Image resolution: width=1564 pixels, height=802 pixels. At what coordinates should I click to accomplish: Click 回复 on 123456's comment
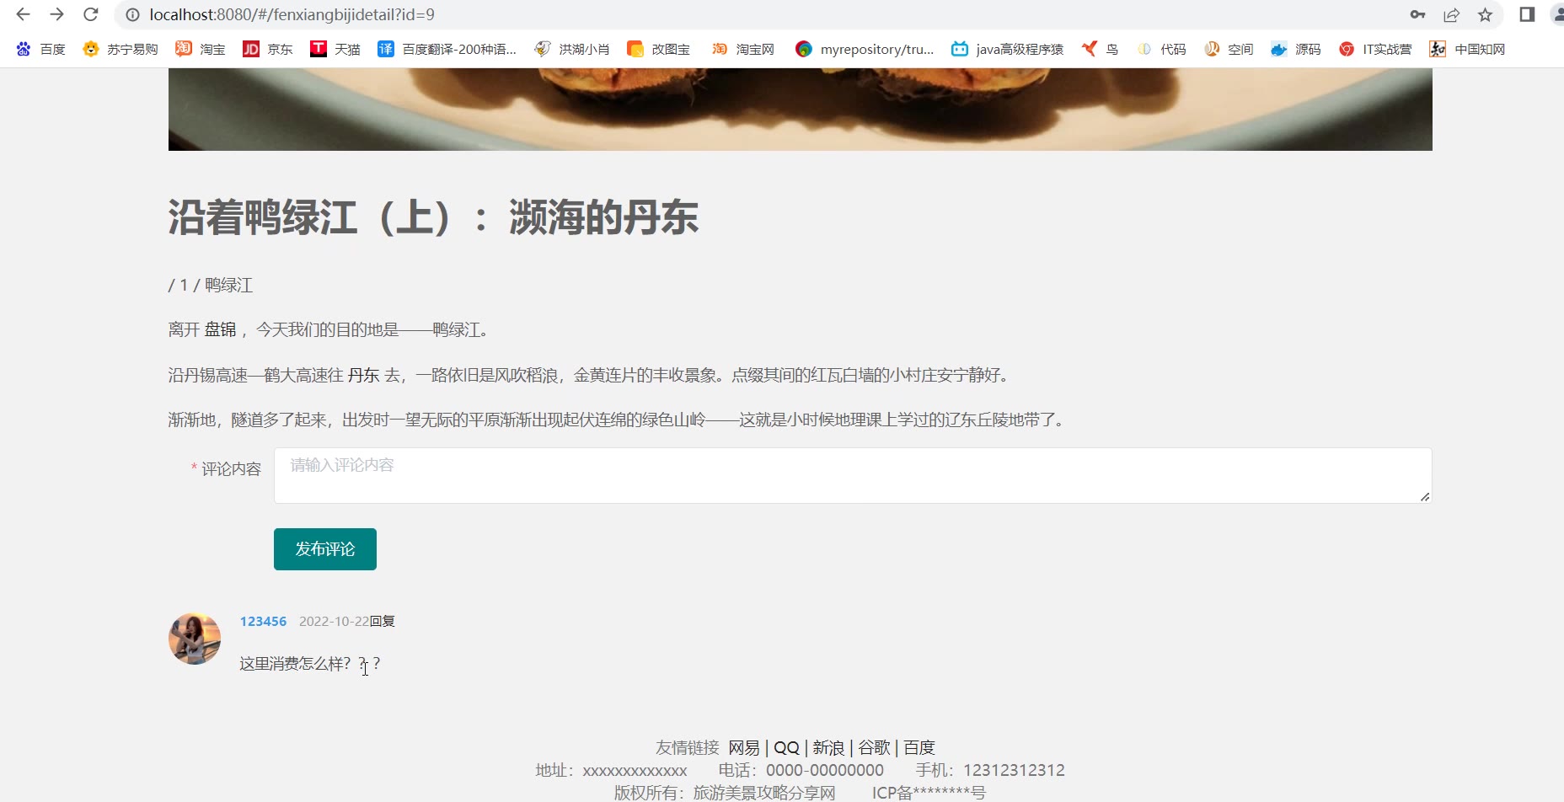coord(383,621)
